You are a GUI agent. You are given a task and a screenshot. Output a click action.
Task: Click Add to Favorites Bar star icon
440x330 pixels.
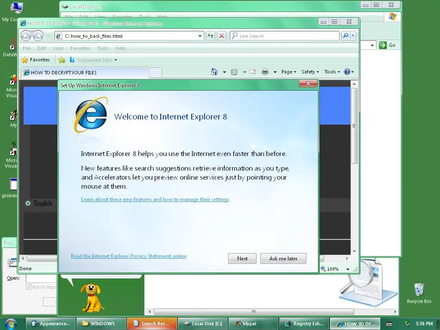click(62, 60)
